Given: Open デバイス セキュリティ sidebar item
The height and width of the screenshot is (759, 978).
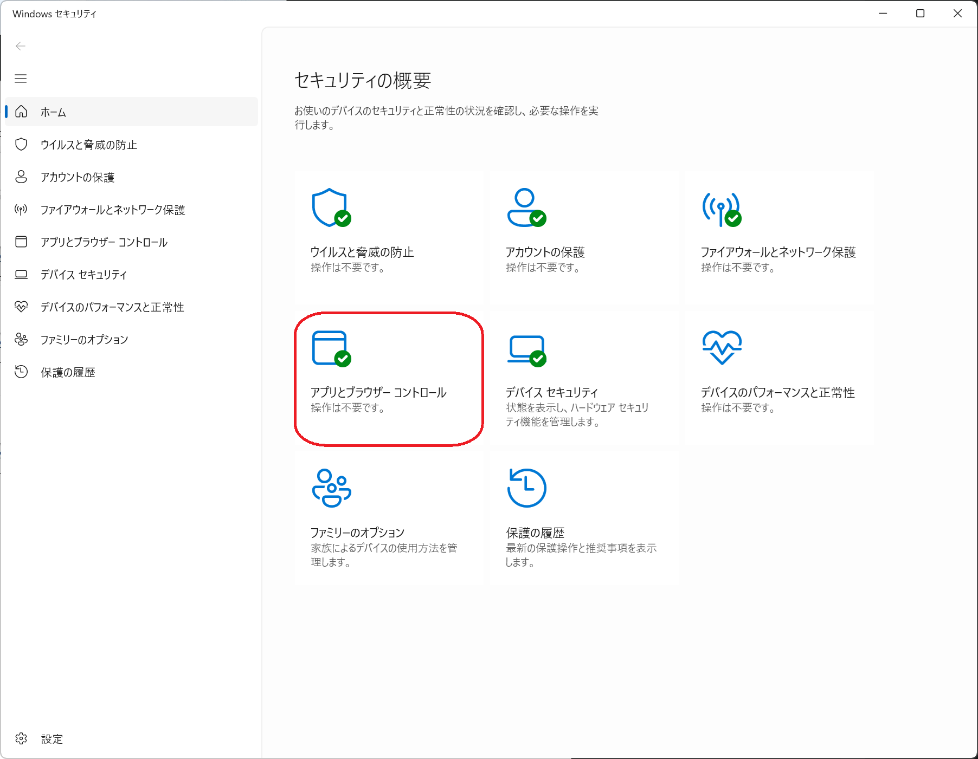Looking at the screenshot, I should pyautogui.click(x=83, y=275).
